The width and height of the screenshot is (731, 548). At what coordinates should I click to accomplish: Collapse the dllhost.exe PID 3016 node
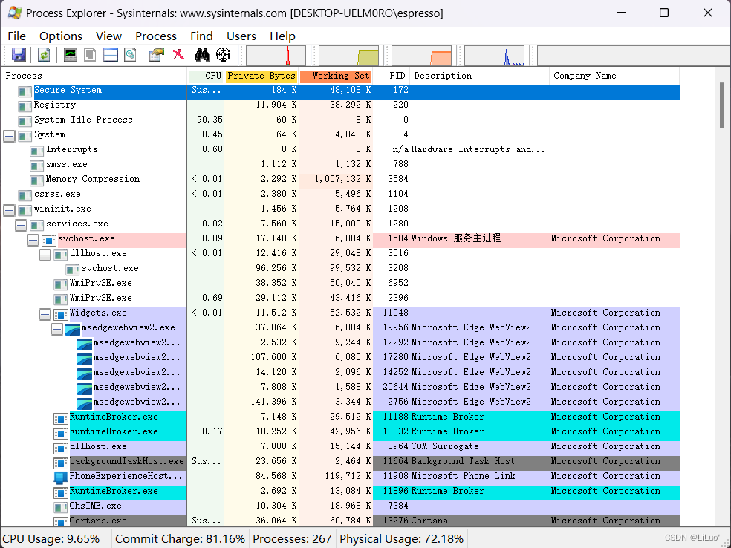tap(45, 255)
